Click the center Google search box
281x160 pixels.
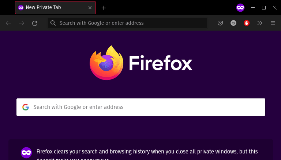(x=146, y=107)
